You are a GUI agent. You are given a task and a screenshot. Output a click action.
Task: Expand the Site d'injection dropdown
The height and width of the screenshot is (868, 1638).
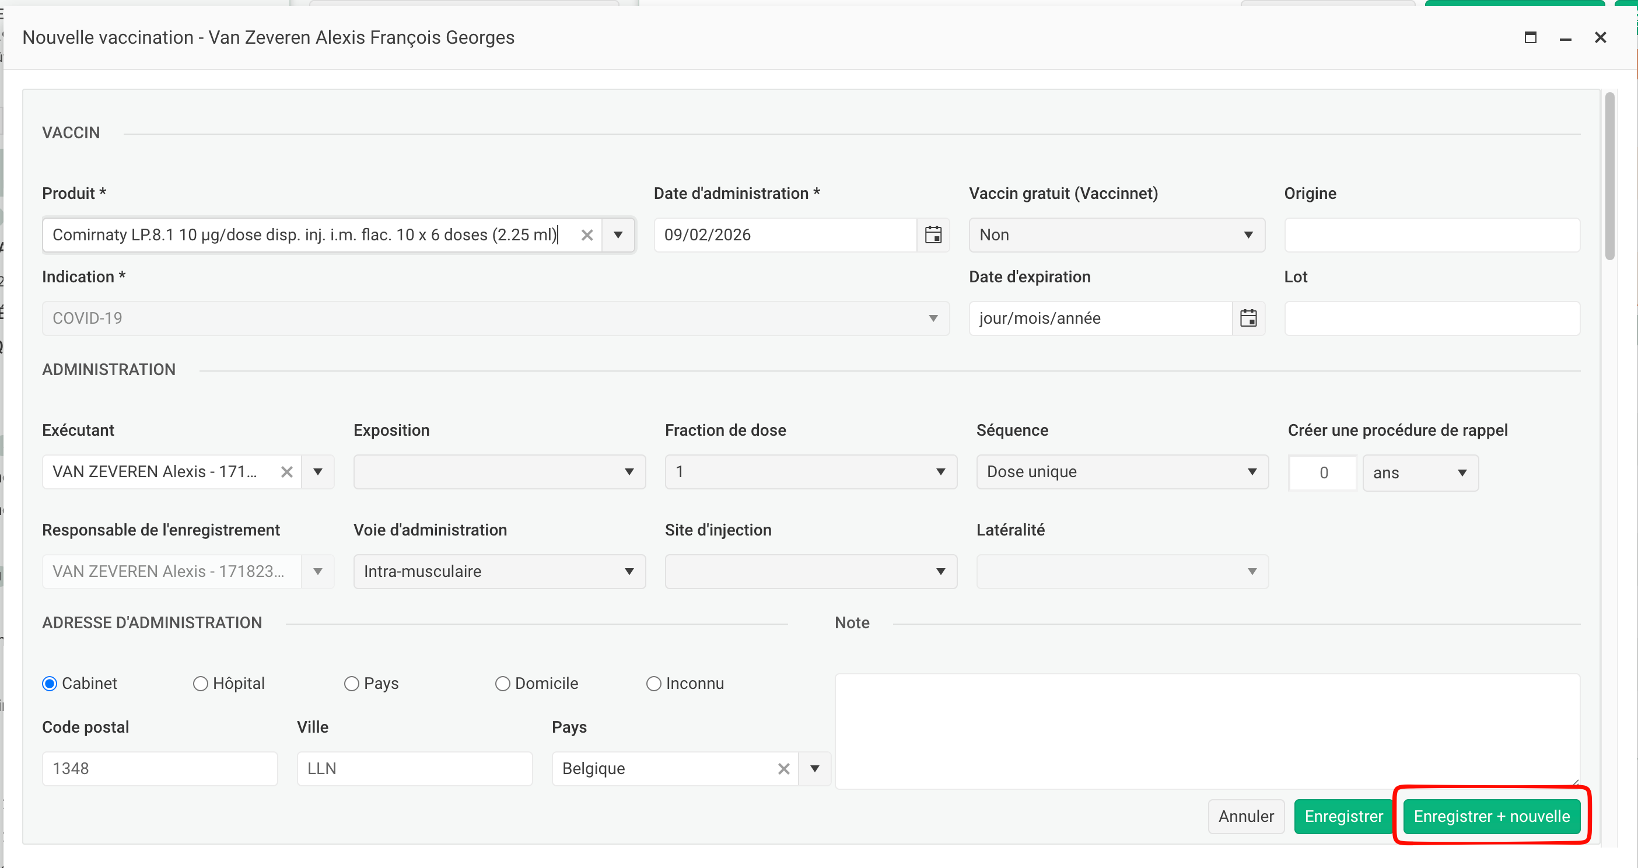[810, 572]
